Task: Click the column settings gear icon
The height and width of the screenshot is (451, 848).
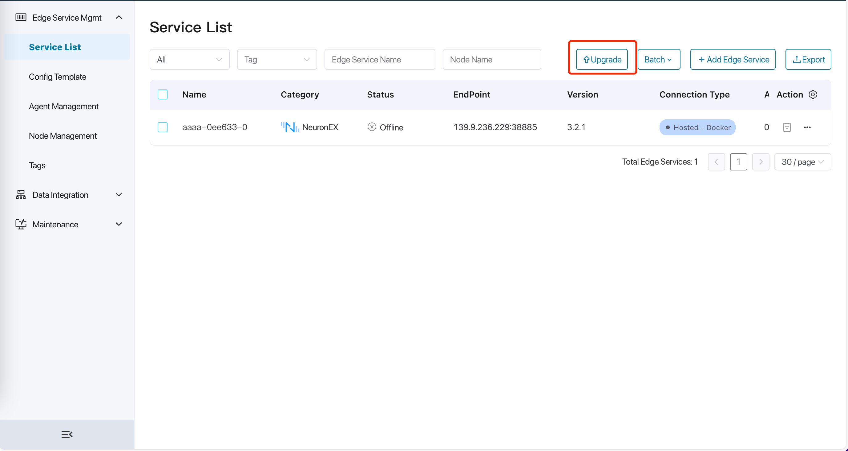Action: 813,94
